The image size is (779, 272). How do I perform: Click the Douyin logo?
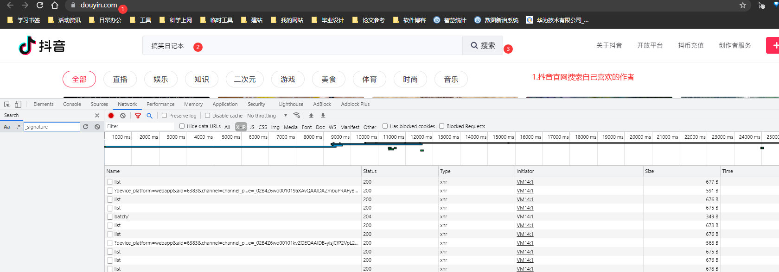click(x=42, y=46)
